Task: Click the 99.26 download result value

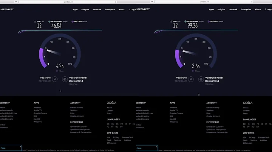Action: coord(193,26)
